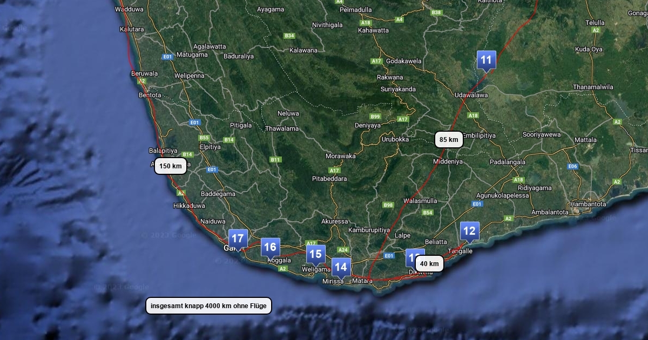The width and height of the screenshot is (648, 340).
Task: Click the Baddegama place name
Action: 218,194
